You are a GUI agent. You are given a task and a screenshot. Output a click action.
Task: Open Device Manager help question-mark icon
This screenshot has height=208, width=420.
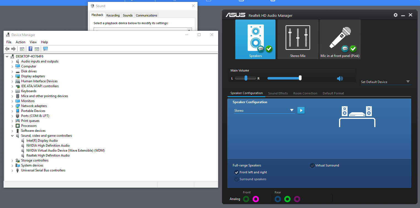[x=30, y=49]
